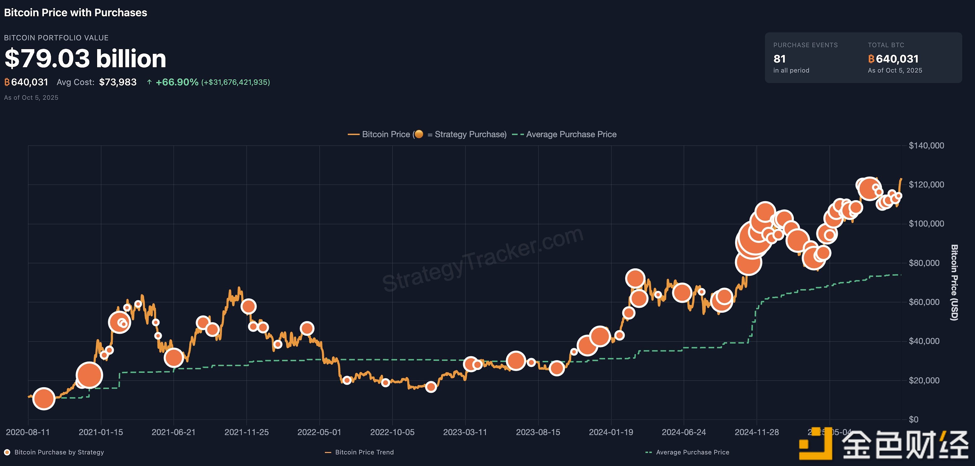The height and width of the screenshot is (466, 975).
Task: Click small purchase marker near lowest 2022 price
Action: tap(431, 387)
